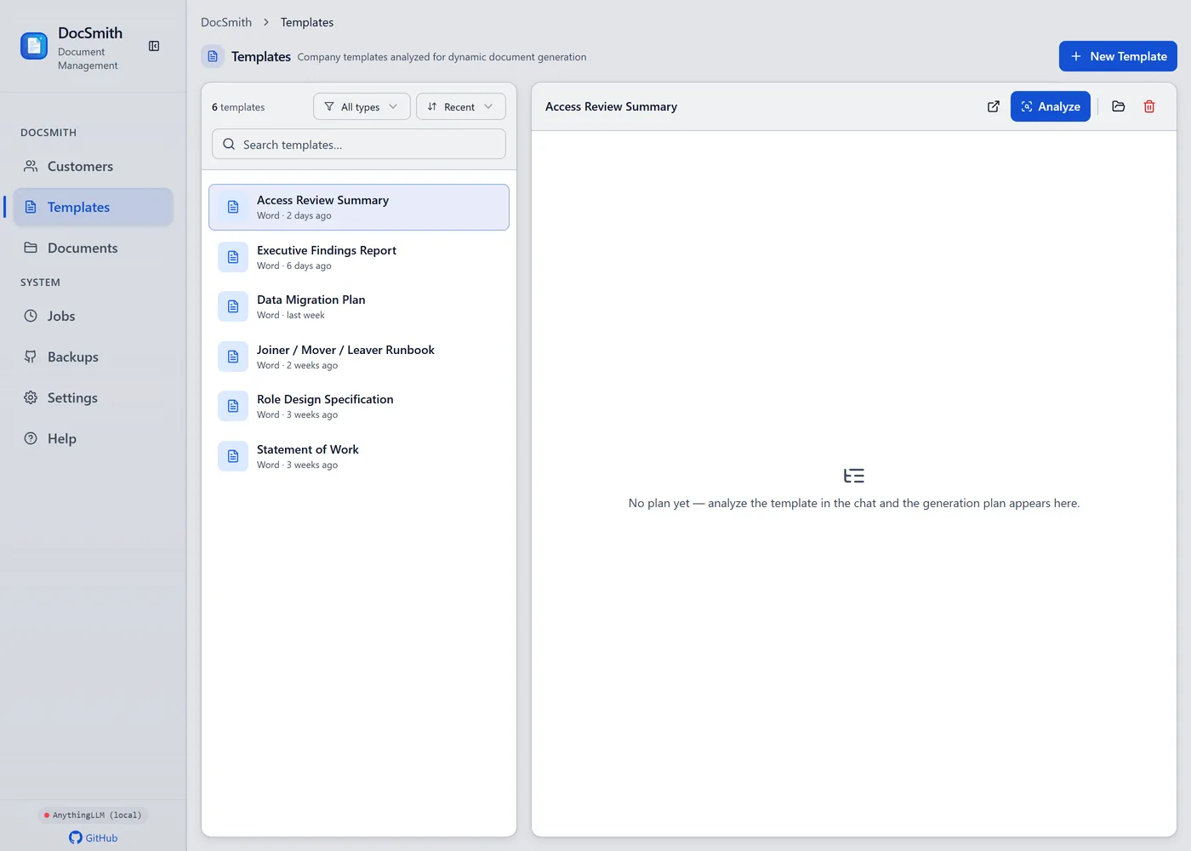Click the Statement of Work file icon
The image size is (1191, 851).
[x=233, y=456]
